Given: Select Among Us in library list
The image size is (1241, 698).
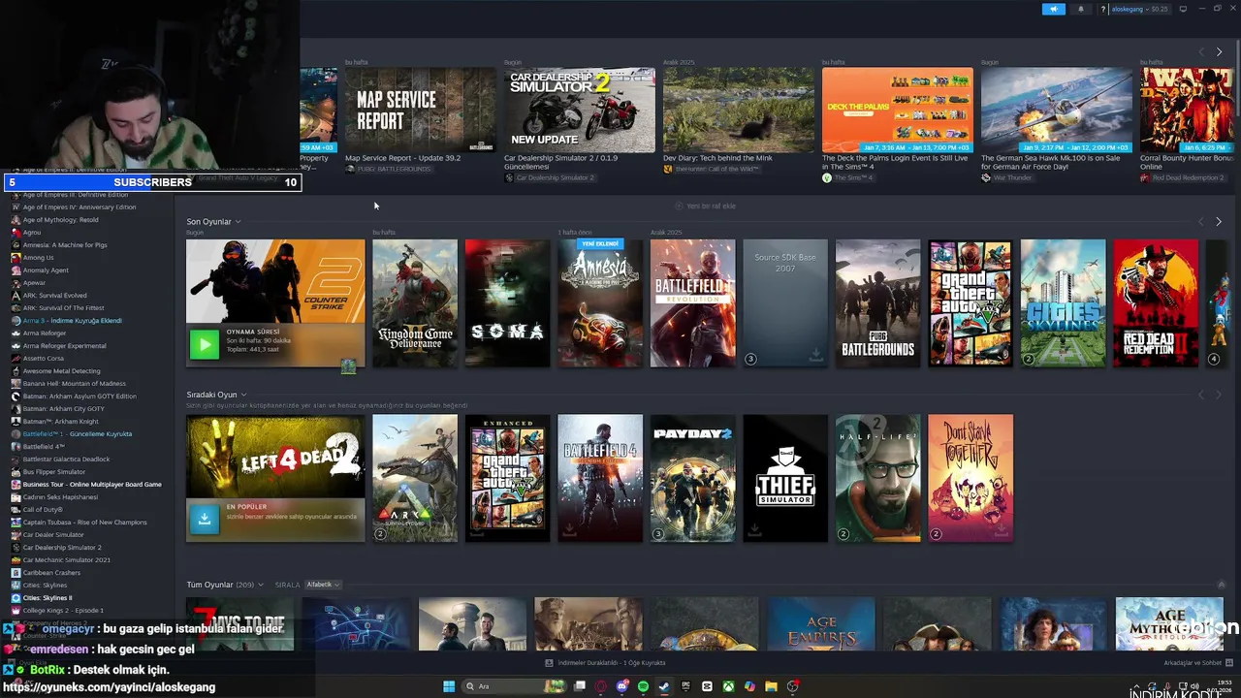Looking at the screenshot, I should (39, 258).
